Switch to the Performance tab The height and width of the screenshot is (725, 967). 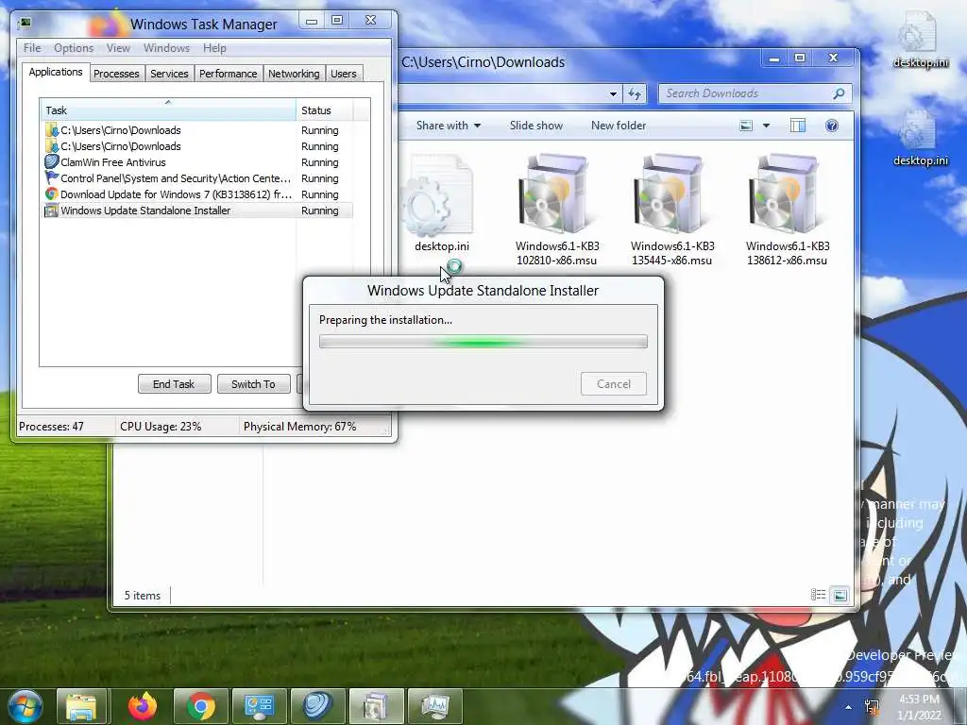pyautogui.click(x=229, y=74)
